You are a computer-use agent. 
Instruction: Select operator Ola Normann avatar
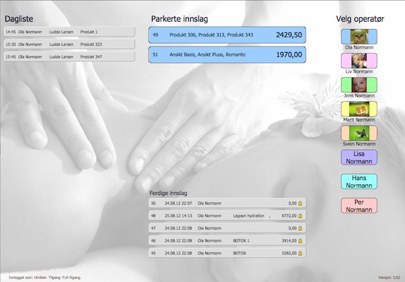coord(358,36)
